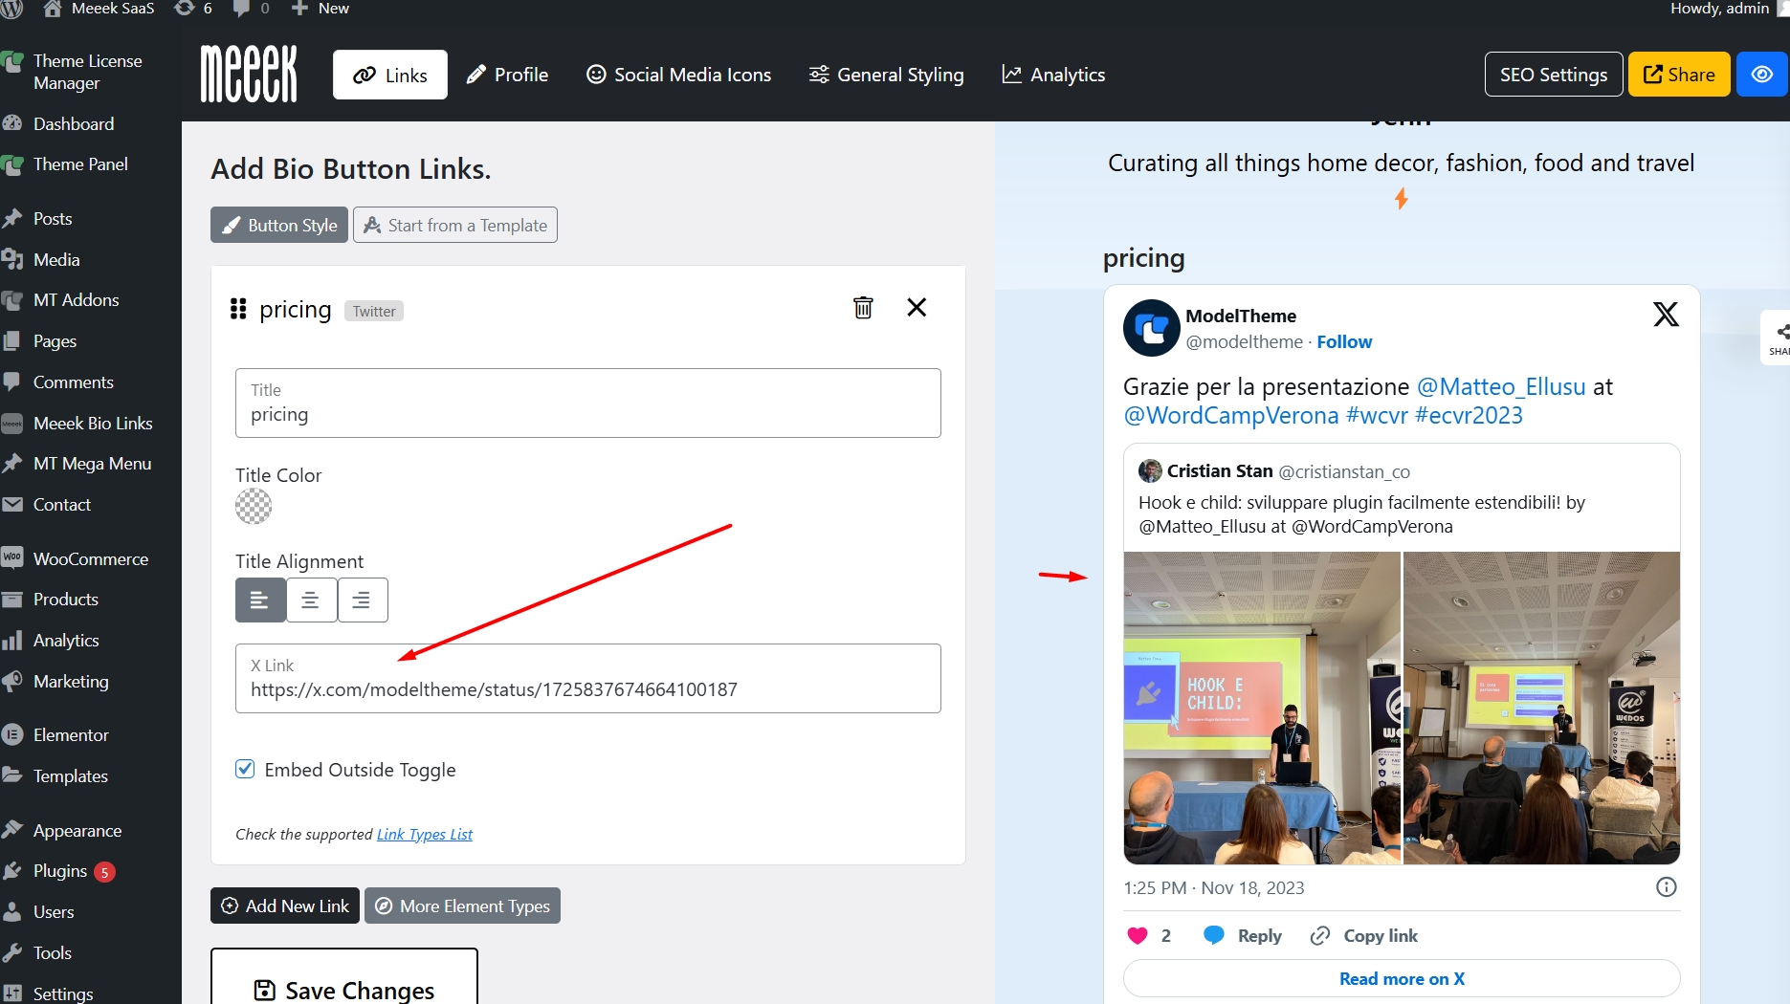Select left title alignment
This screenshot has width=1790, height=1004.
[260, 600]
